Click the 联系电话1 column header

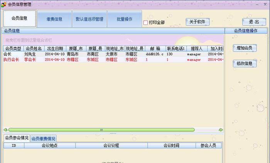176,49
